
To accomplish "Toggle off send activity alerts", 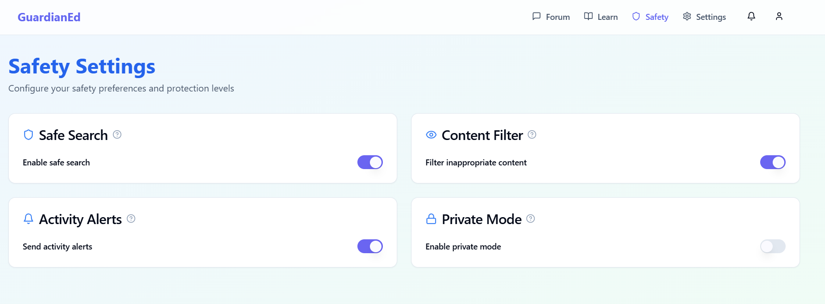I will pyautogui.click(x=370, y=246).
